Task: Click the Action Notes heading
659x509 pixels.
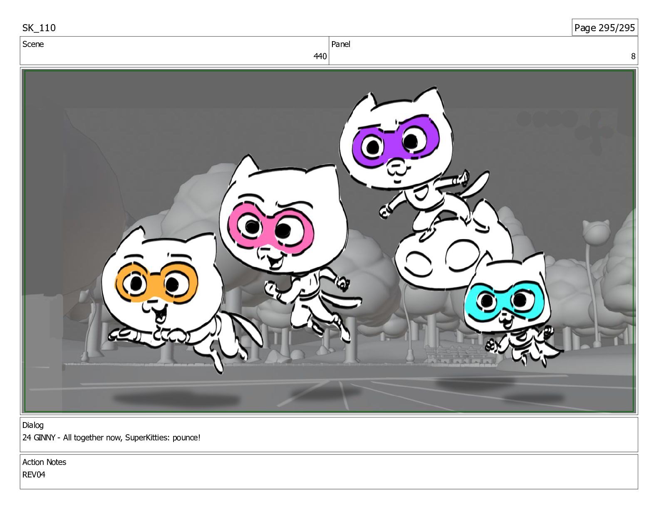Action: (x=44, y=462)
